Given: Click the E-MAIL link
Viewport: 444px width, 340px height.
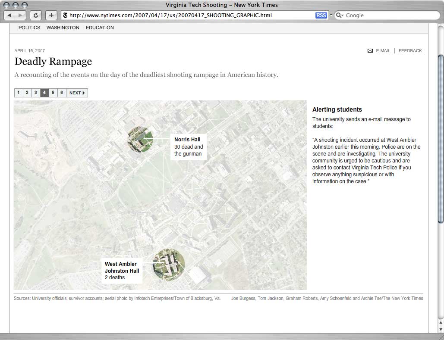Looking at the screenshot, I should pos(383,50).
